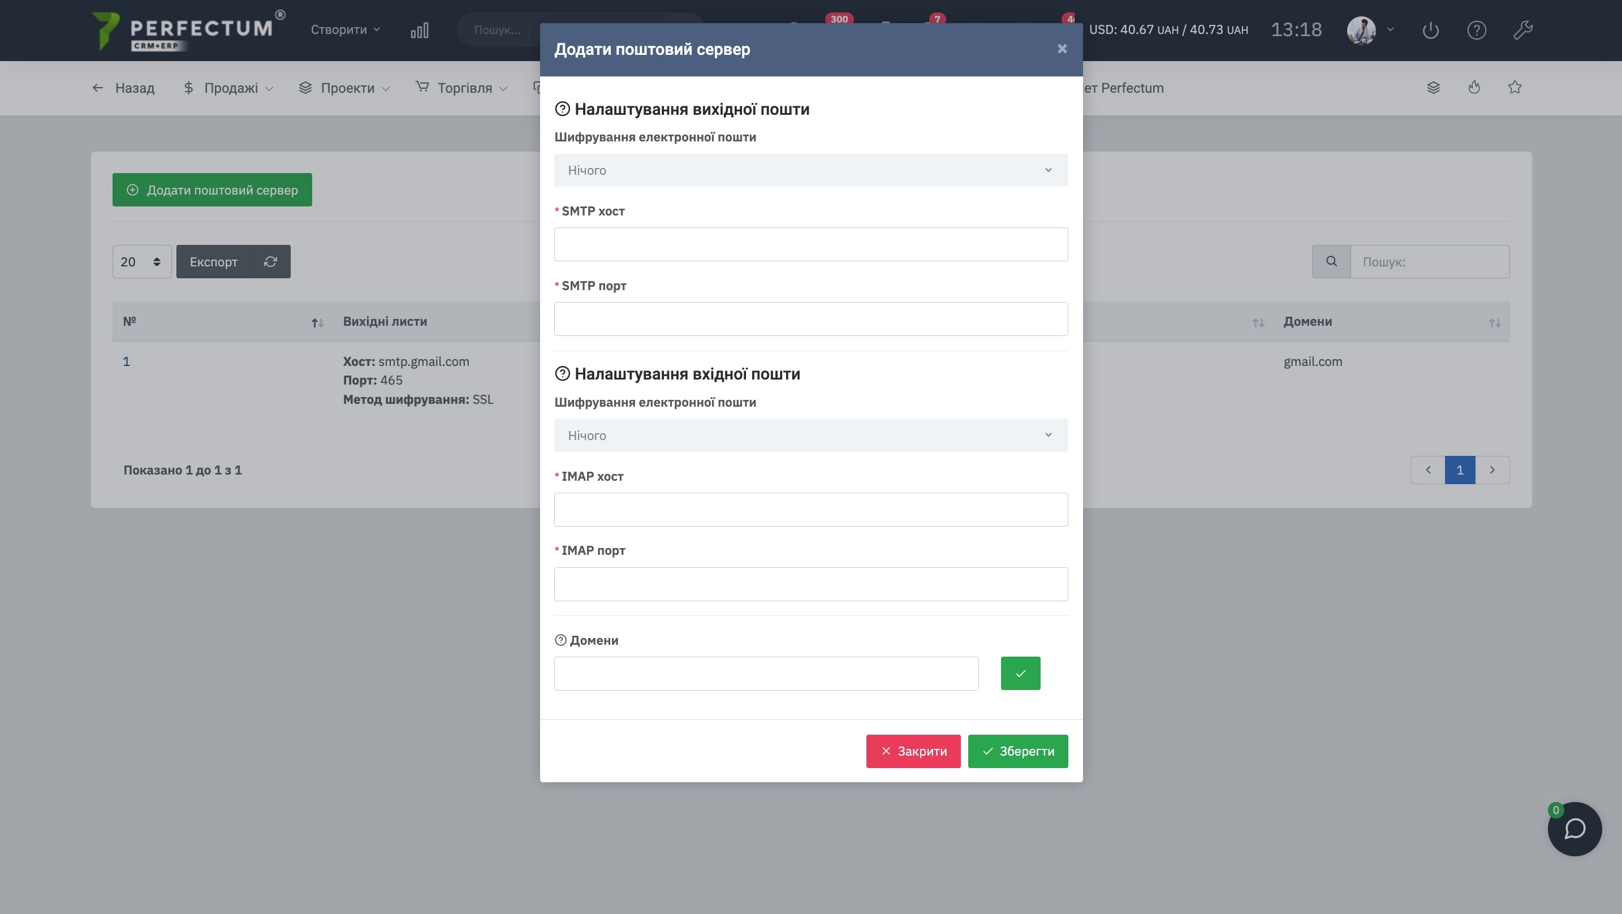Click help icon beside Налаштування вхідної пошти
Image resolution: width=1622 pixels, height=914 pixels.
click(x=562, y=373)
